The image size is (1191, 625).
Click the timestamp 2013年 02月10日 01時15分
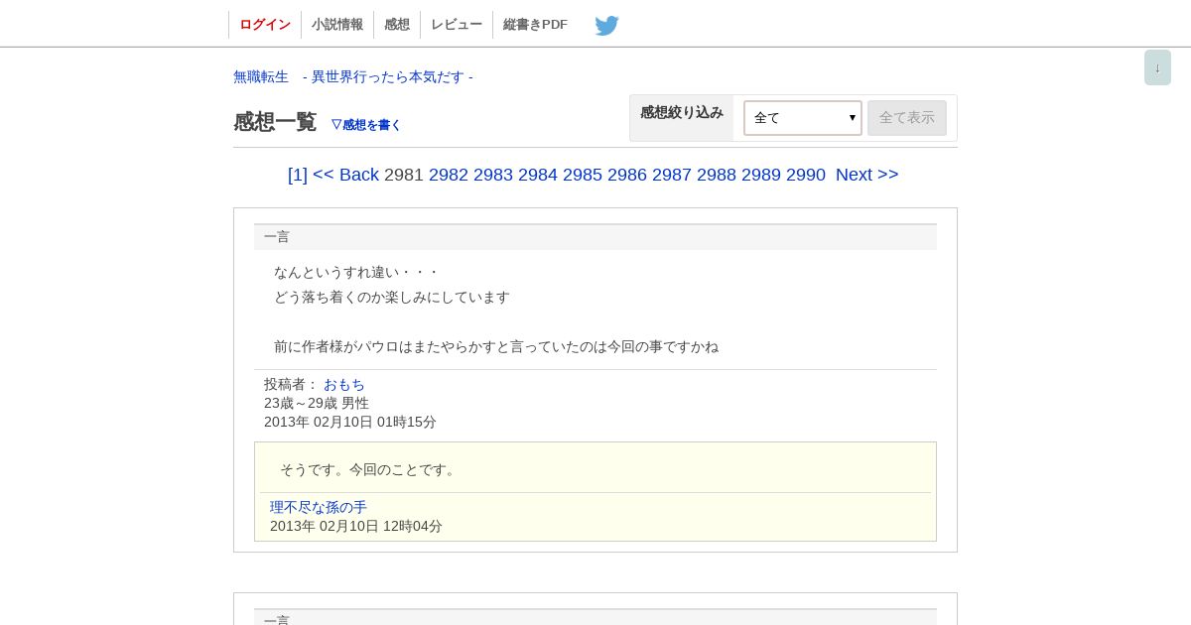point(350,422)
